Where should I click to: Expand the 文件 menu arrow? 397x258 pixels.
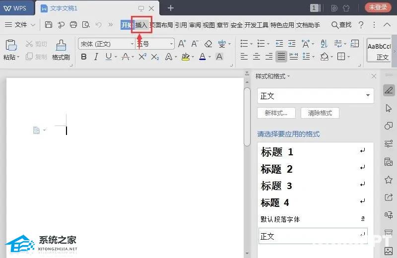(33, 25)
